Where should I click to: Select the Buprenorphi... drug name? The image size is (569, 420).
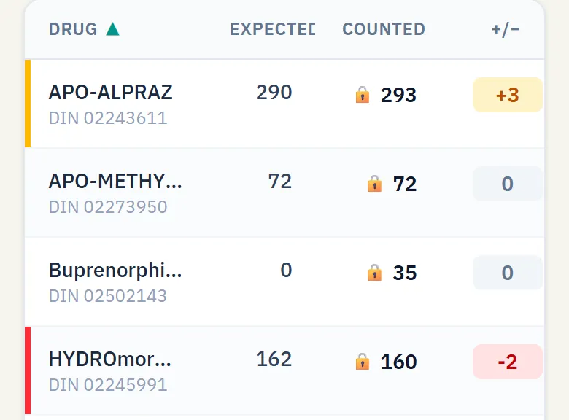pos(115,271)
